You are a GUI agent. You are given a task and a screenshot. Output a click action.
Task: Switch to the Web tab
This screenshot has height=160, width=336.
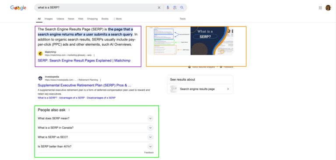click(80, 19)
